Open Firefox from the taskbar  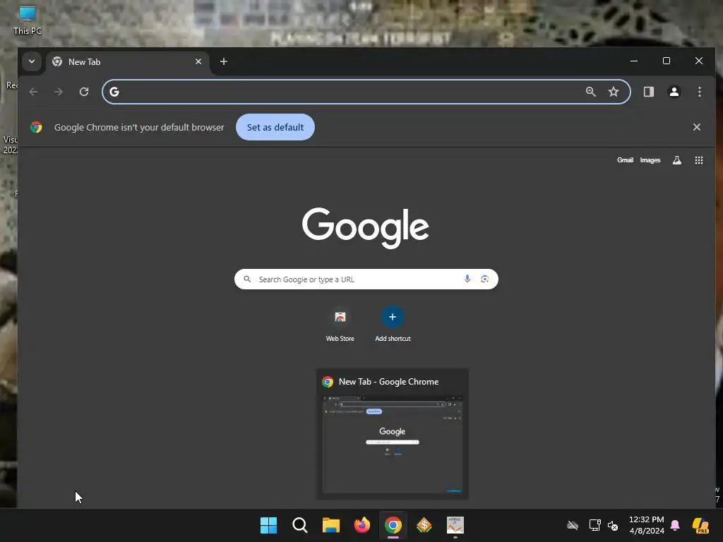[362, 525]
